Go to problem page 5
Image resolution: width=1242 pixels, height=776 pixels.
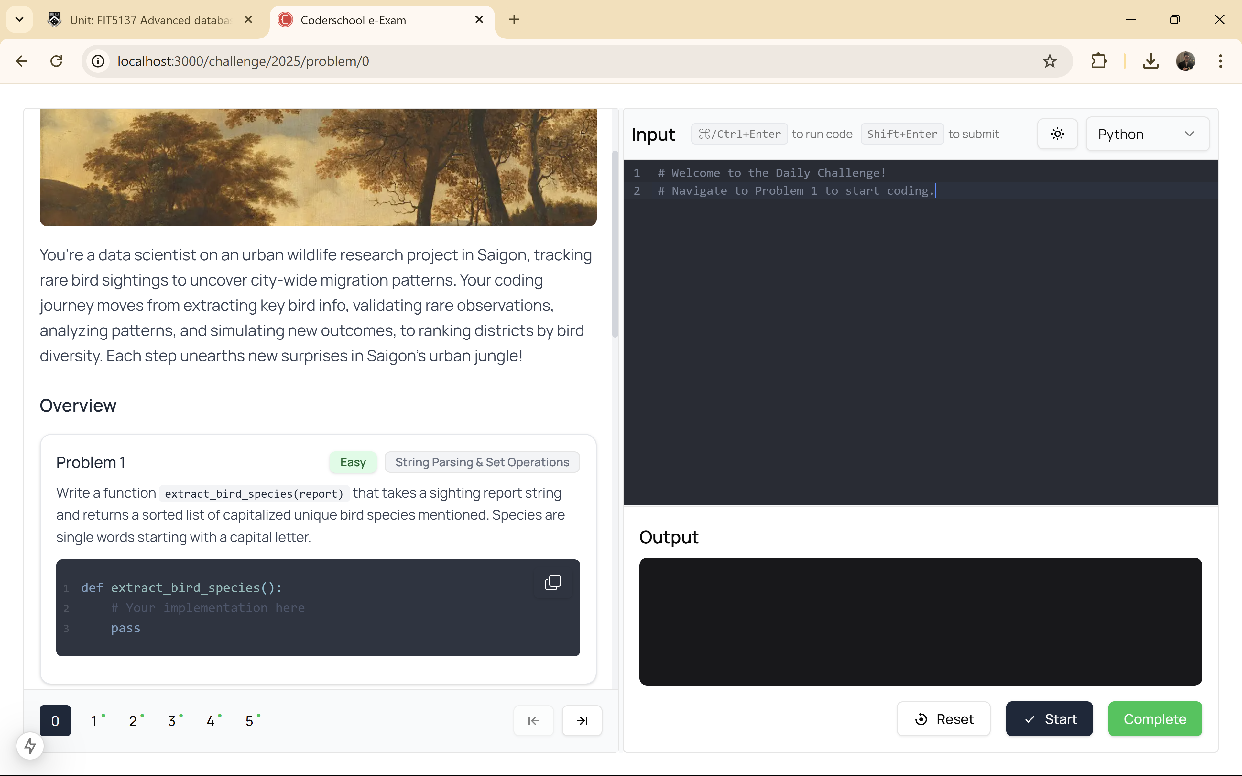[x=249, y=721]
